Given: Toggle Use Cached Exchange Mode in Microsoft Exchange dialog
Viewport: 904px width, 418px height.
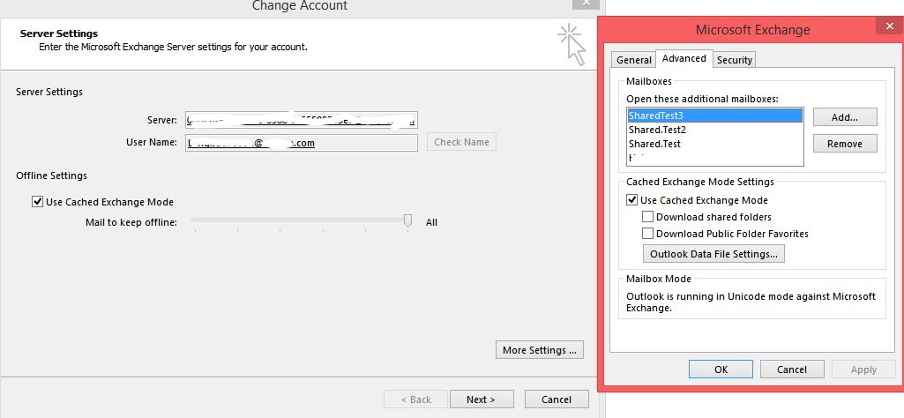Looking at the screenshot, I should (632, 200).
